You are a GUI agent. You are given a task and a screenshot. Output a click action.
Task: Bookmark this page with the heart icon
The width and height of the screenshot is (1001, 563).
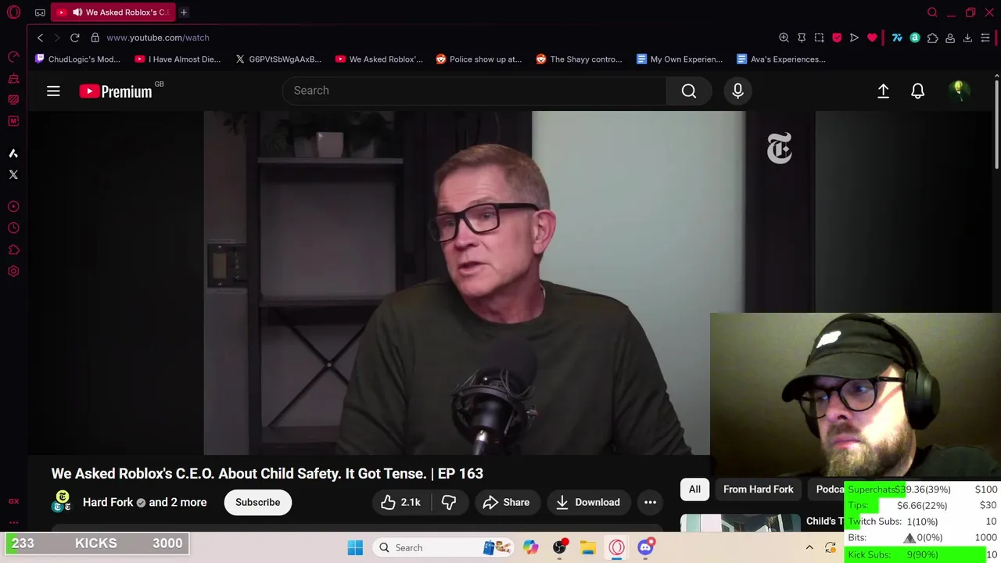click(872, 38)
